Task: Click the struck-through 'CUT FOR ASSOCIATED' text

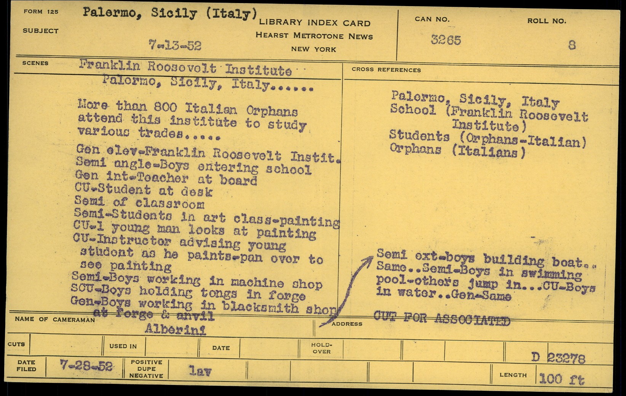Action: [442, 318]
